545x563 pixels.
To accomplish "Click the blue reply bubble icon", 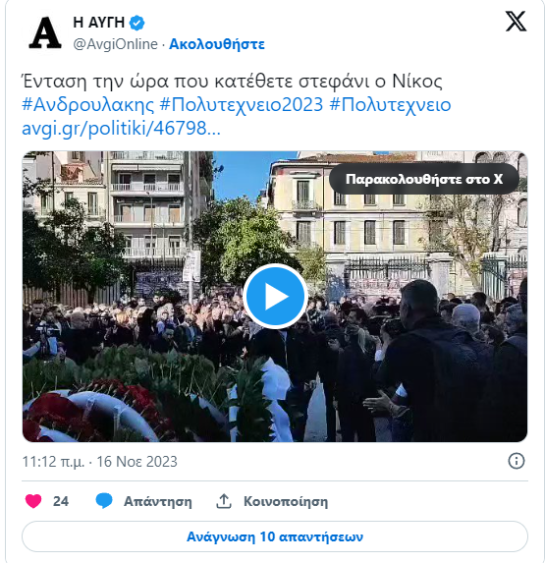I will point(104,501).
